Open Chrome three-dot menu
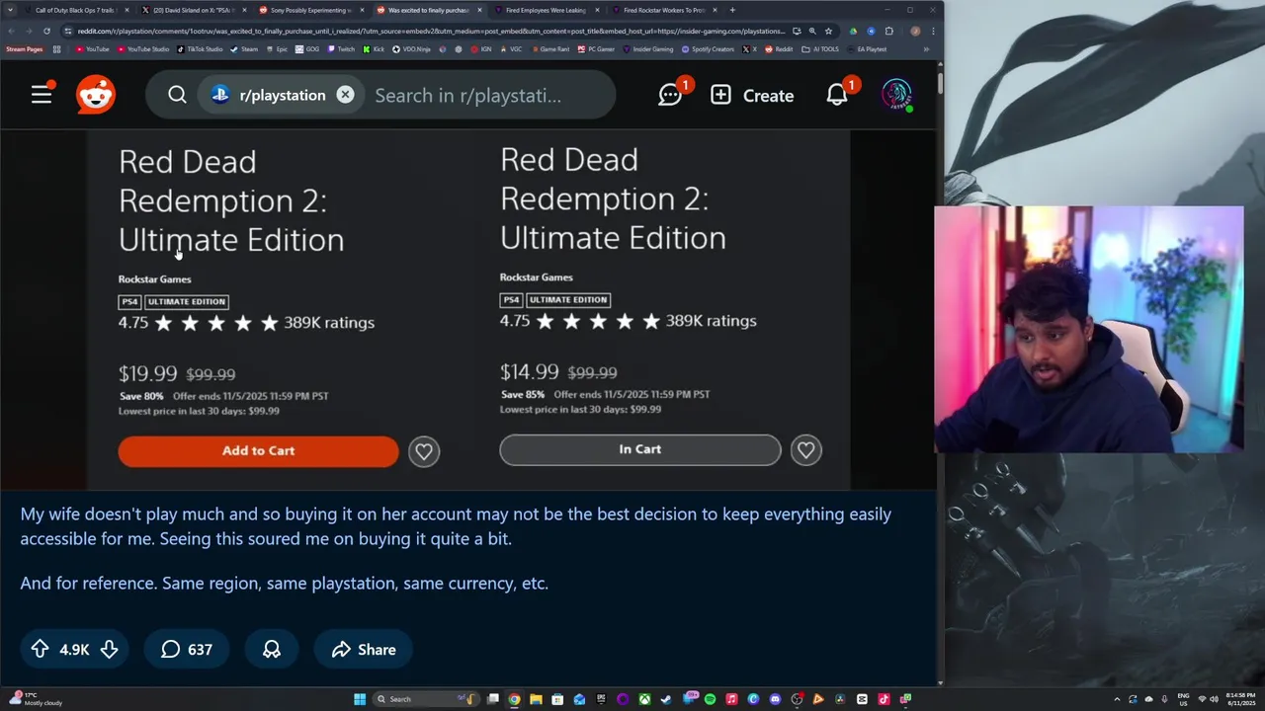This screenshot has height=711, width=1265. [x=933, y=31]
